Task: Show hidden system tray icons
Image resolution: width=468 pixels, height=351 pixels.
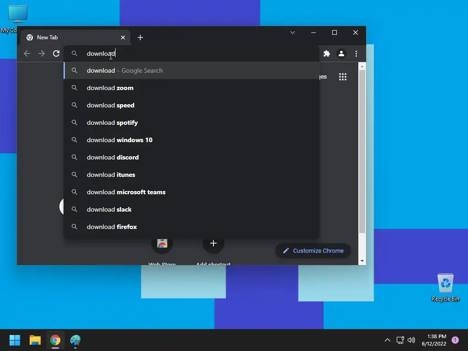Action: 388,340
